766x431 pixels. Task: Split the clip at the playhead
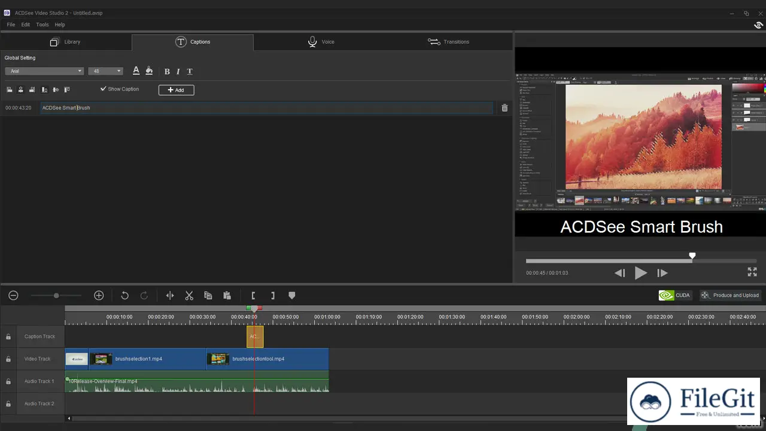(170, 295)
